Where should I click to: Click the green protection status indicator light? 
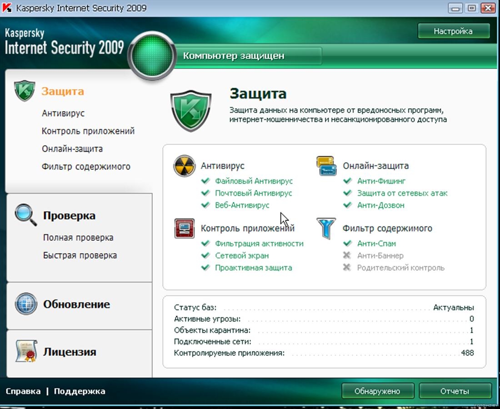pos(152,56)
